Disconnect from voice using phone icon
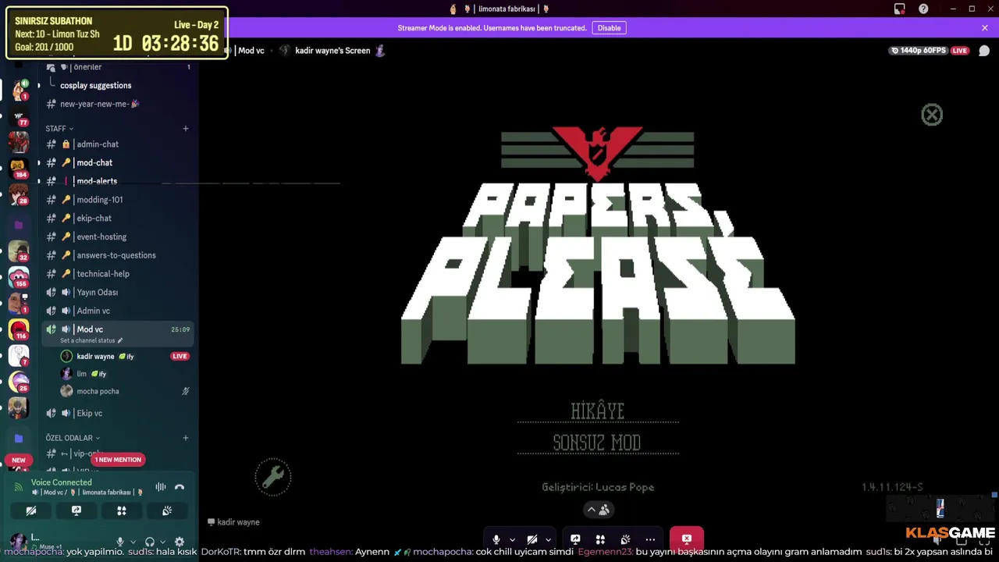 [180, 487]
